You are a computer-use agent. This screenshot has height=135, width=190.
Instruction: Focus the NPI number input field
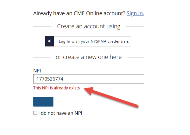(x=89, y=79)
